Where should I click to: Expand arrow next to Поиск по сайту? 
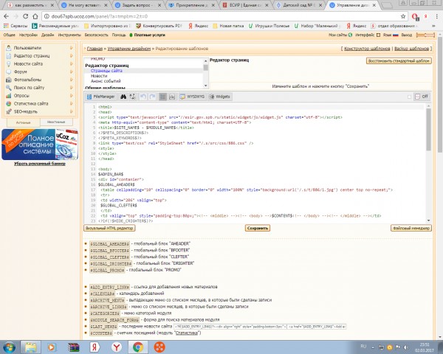click(72, 88)
